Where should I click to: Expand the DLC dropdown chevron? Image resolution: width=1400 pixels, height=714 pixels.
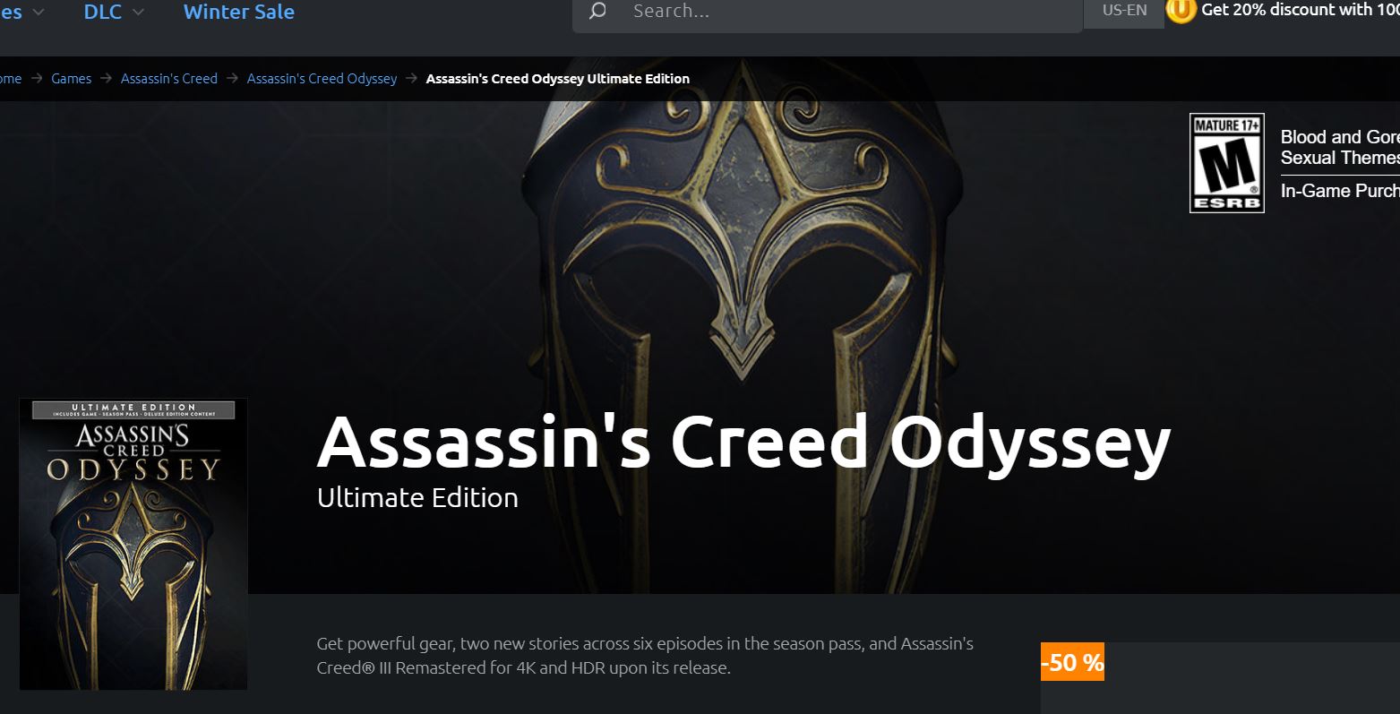(138, 13)
